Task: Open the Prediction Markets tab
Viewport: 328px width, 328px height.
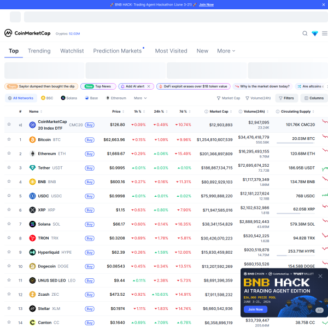Action: tap(118, 51)
